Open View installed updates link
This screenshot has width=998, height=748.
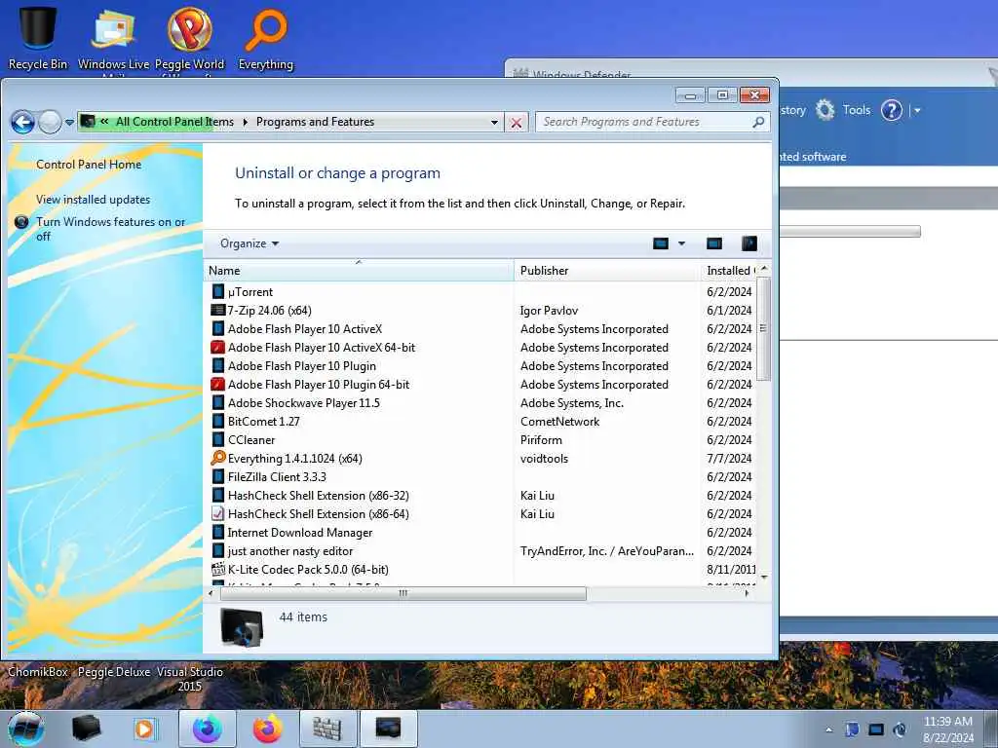pos(93,200)
